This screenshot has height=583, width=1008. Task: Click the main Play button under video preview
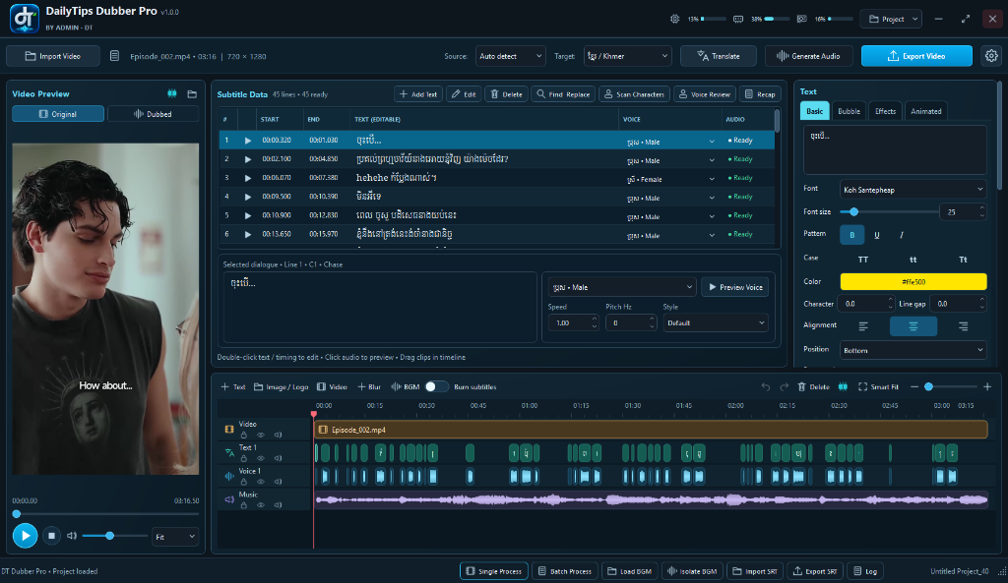[25, 536]
